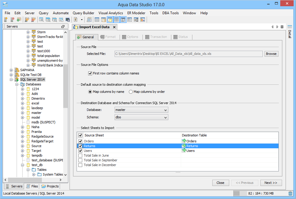Viewport: 296px width, 199px height.
Task: Click the table icon with green circle
Action: [x=19, y=20]
